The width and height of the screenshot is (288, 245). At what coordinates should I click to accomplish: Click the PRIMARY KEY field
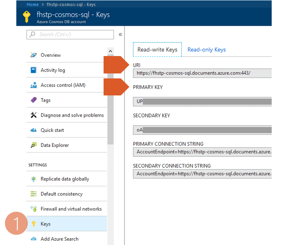202,101
